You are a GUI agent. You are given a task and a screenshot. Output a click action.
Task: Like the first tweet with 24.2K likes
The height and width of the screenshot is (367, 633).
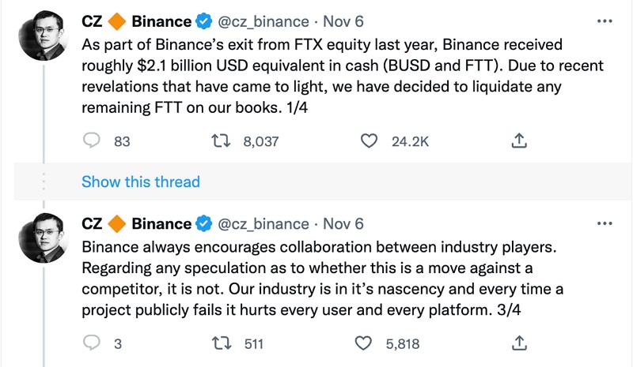tap(368, 141)
